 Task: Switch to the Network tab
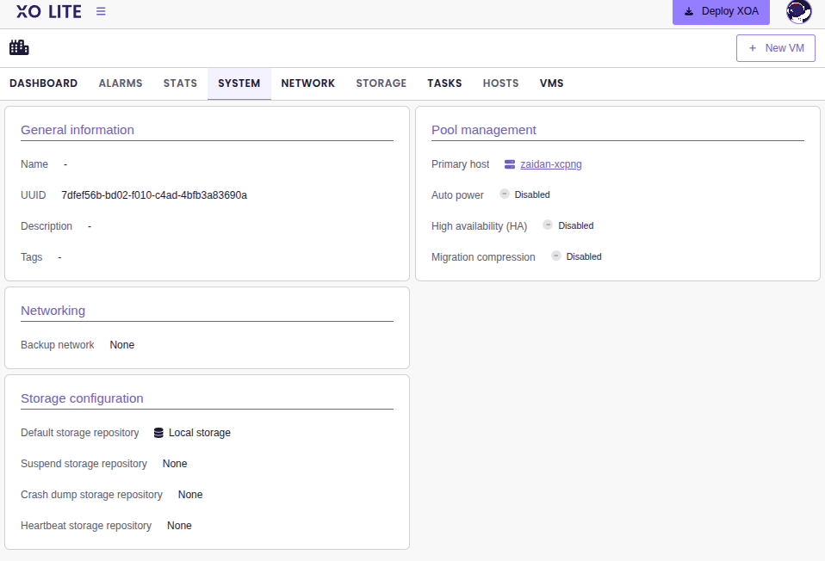(x=307, y=83)
